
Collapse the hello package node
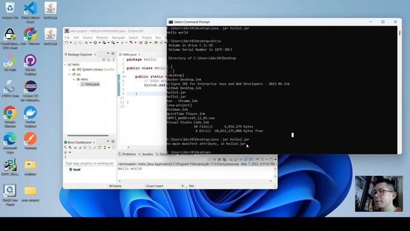tap(74, 80)
